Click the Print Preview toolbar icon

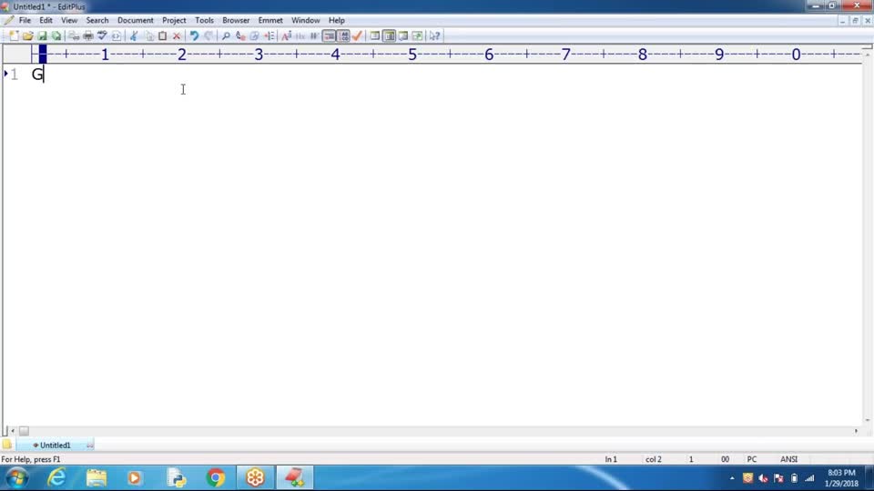(74, 36)
